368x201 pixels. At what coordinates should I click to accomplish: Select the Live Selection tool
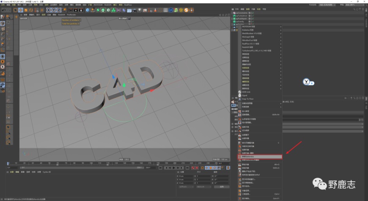pos(15,10)
